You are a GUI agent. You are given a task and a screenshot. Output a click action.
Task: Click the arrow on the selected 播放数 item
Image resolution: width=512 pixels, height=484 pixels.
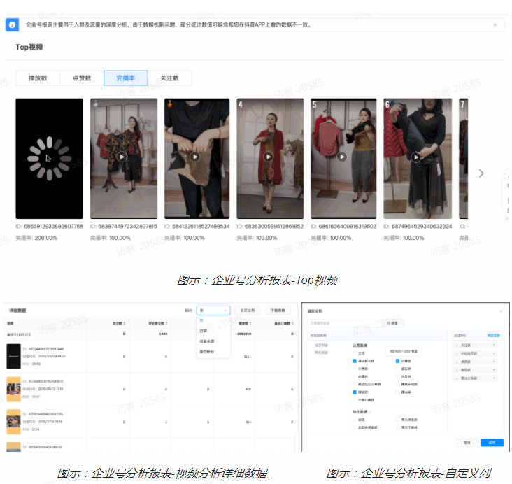pyautogui.click(x=494, y=370)
